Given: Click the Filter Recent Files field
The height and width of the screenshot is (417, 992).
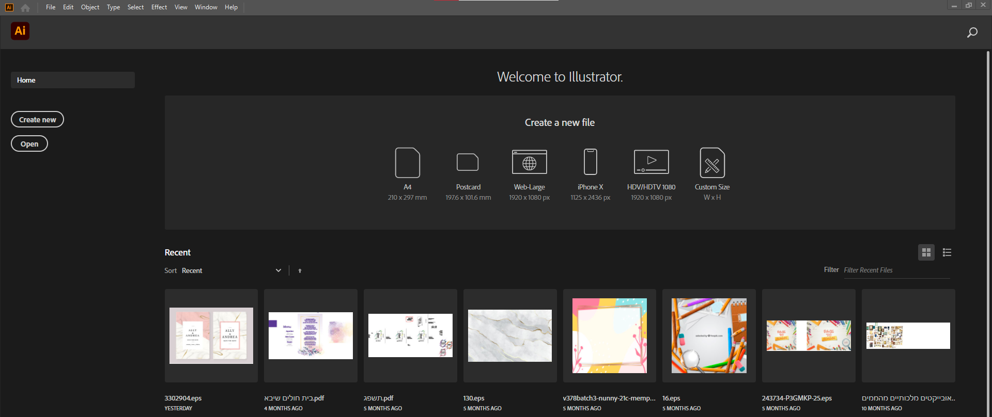Looking at the screenshot, I should click(896, 270).
